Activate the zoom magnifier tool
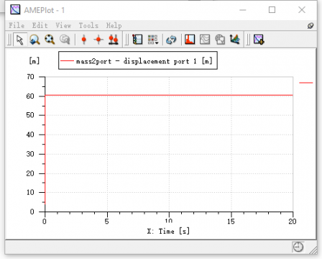 [34, 40]
